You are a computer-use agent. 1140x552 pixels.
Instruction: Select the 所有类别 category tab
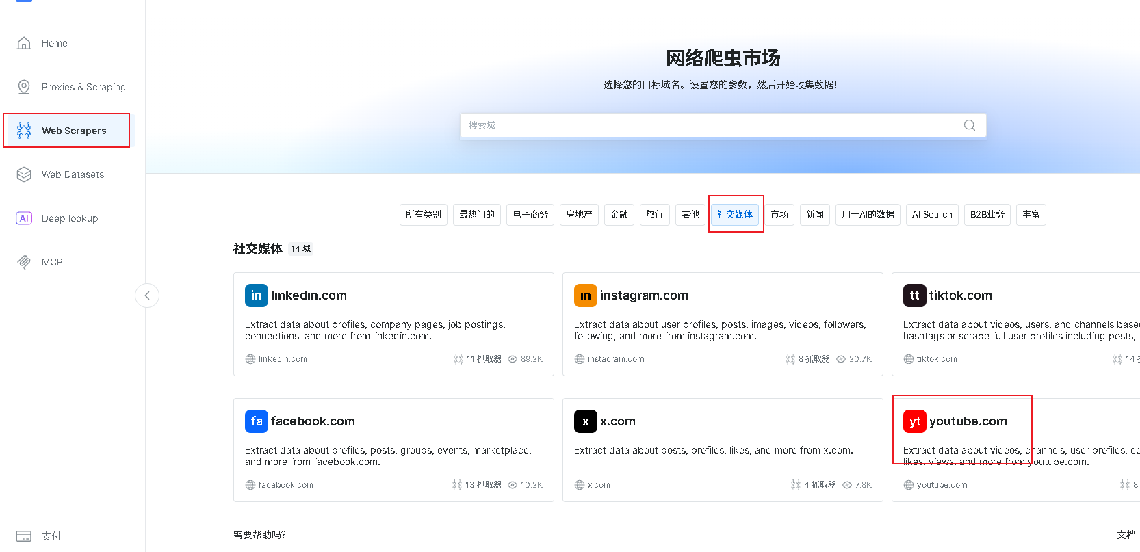pos(424,215)
